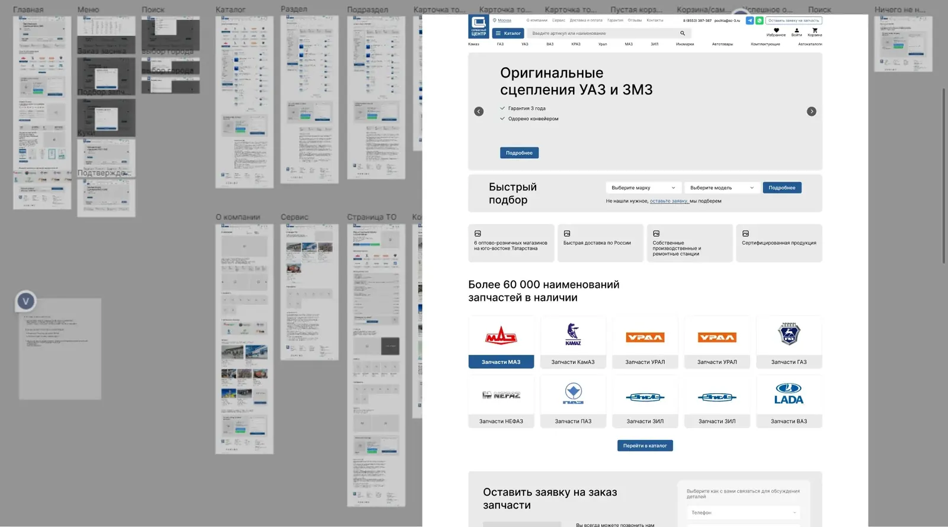This screenshot has width=948, height=527.
Task: Open the Доставка и оплата menu item
Action: tap(586, 20)
